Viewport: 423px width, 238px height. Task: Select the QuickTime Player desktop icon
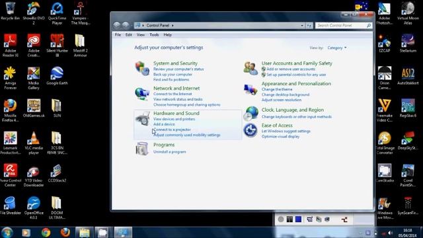[57, 13]
